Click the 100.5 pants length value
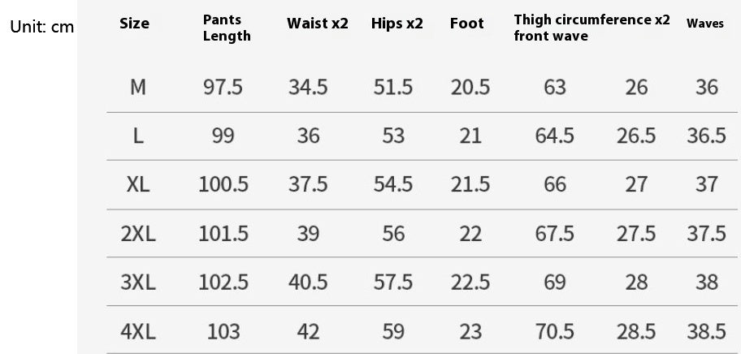 tap(223, 184)
